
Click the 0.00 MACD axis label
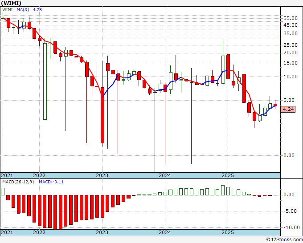[x=289, y=194]
